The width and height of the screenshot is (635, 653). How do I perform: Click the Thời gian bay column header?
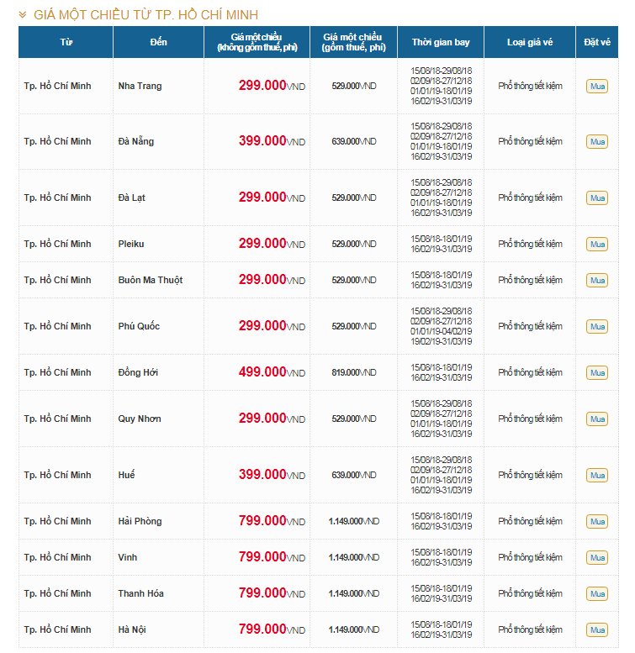(441, 42)
